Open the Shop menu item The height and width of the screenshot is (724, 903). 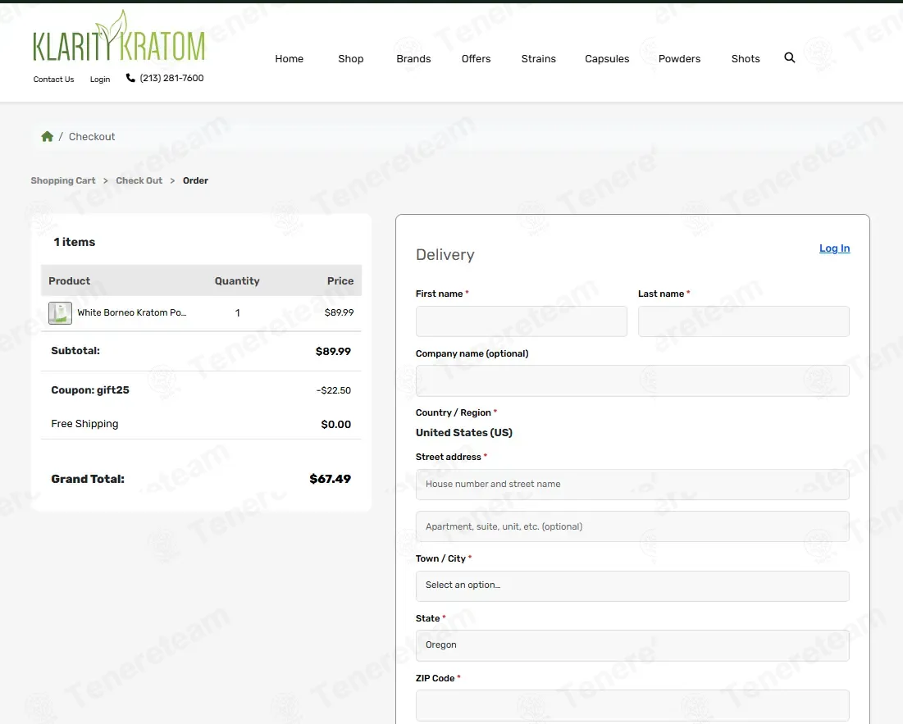coord(351,59)
